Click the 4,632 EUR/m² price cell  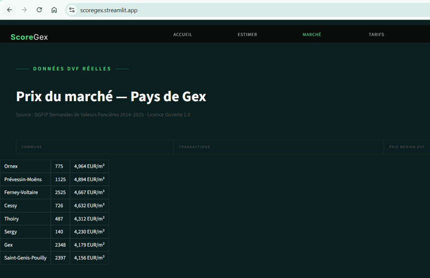click(x=89, y=206)
